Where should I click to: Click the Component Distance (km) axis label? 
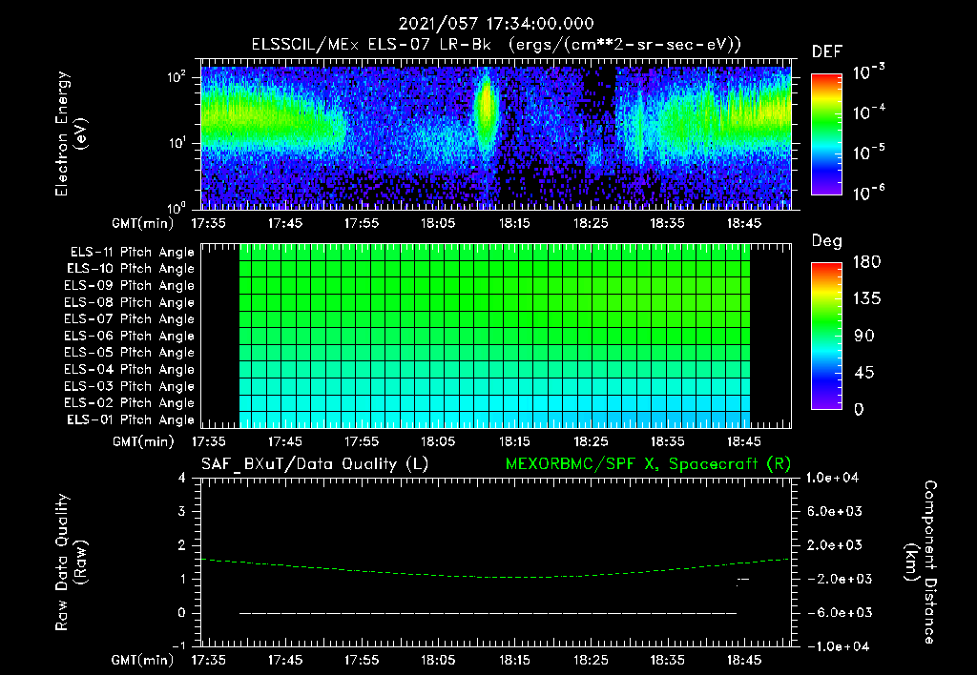point(921,562)
